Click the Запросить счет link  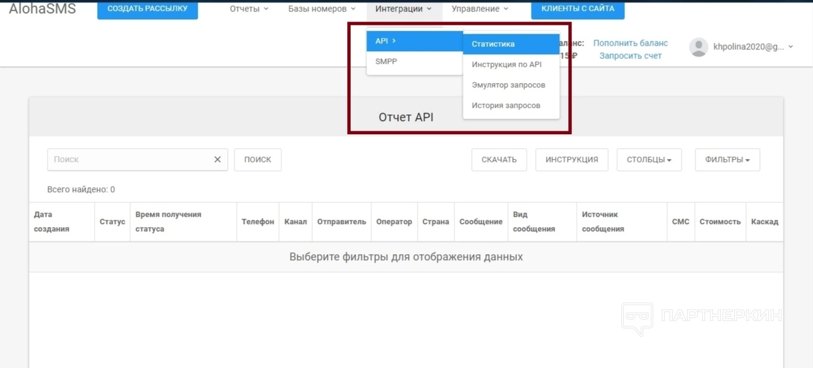630,56
